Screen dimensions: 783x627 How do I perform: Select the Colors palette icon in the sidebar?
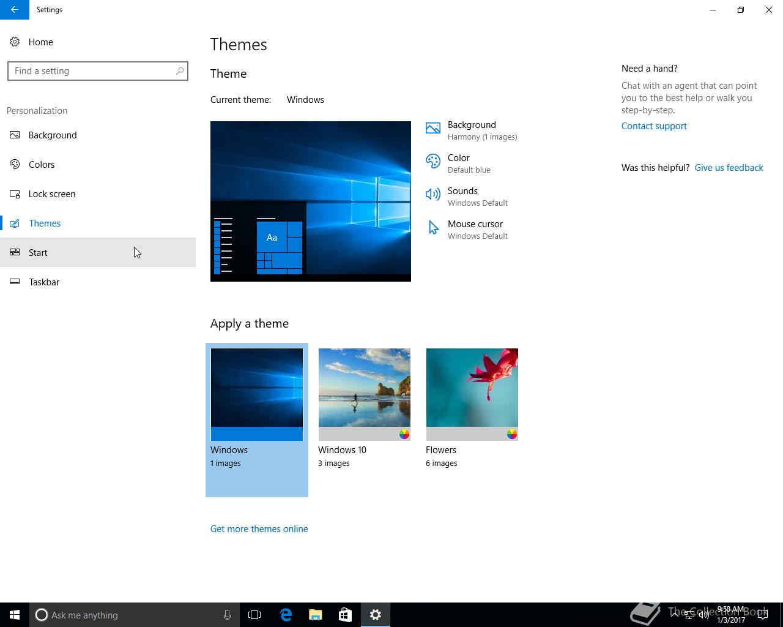15,165
